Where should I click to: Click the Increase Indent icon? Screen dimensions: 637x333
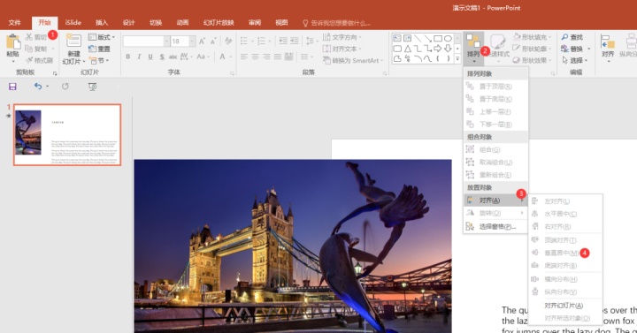(x=295, y=41)
